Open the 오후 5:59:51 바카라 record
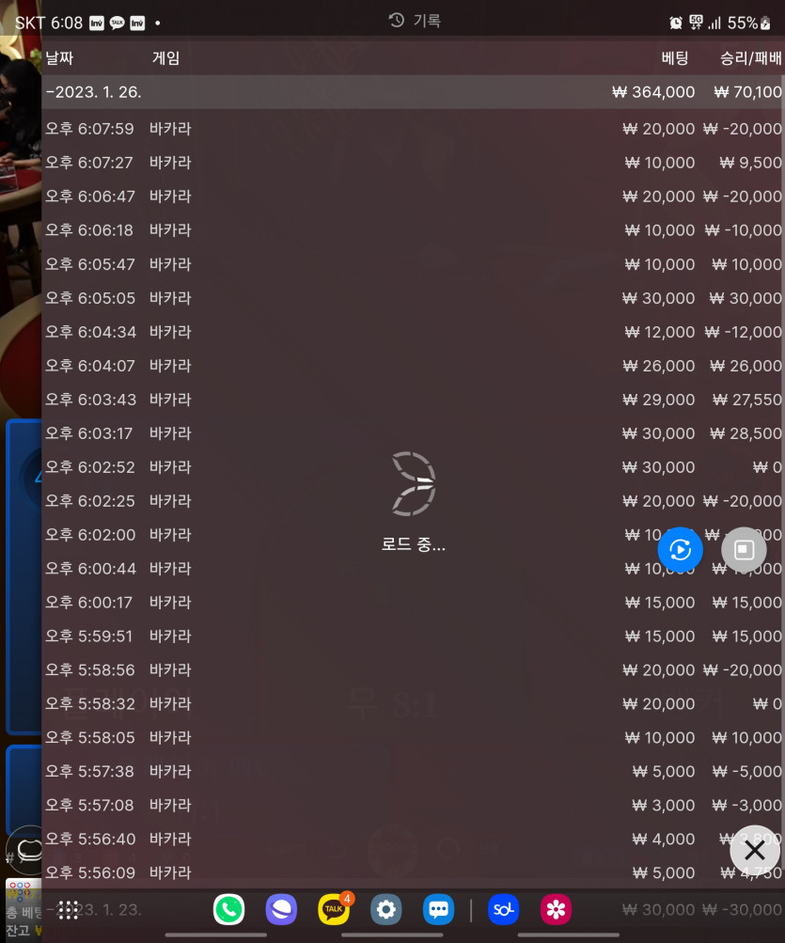Screen dimensions: 785x943 click(413, 636)
